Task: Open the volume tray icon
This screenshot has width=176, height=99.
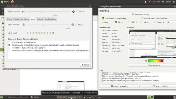Action: click(x=163, y=2)
